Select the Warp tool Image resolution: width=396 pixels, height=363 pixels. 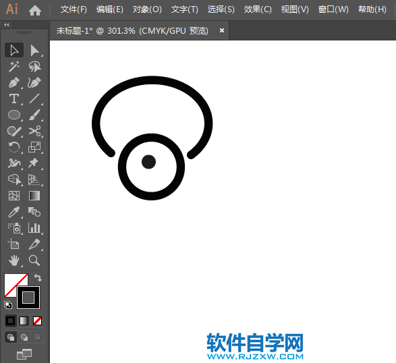(x=14, y=163)
